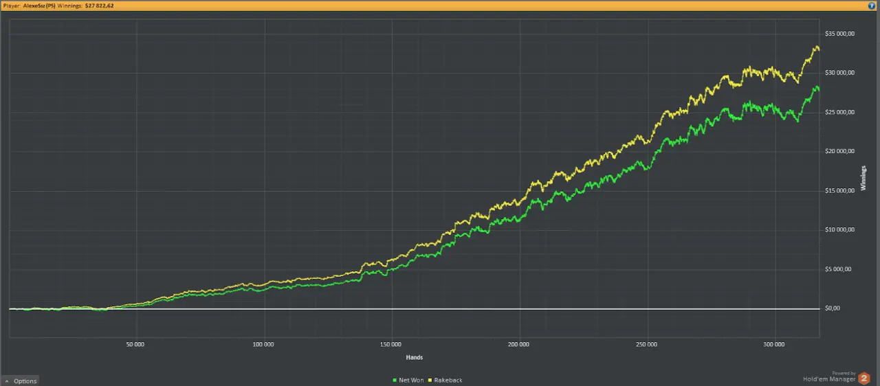Screen dimensions: 880x386
Task: Click the arrow beside Options
Action: pos(7,381)
